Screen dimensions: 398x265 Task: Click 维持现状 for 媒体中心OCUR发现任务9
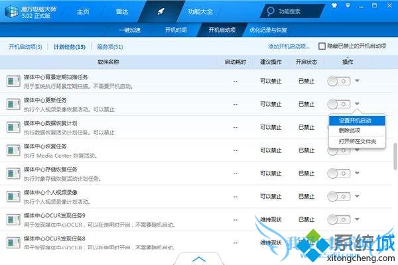tap(271, 220)
